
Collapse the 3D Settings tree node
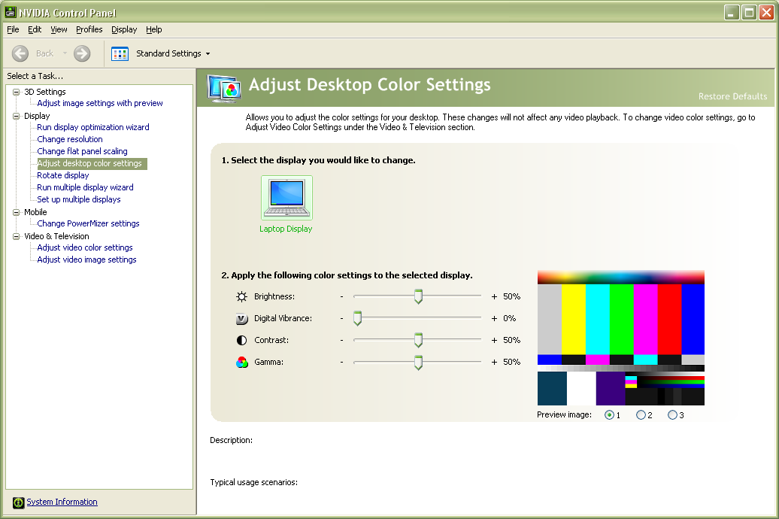(17, 92)
